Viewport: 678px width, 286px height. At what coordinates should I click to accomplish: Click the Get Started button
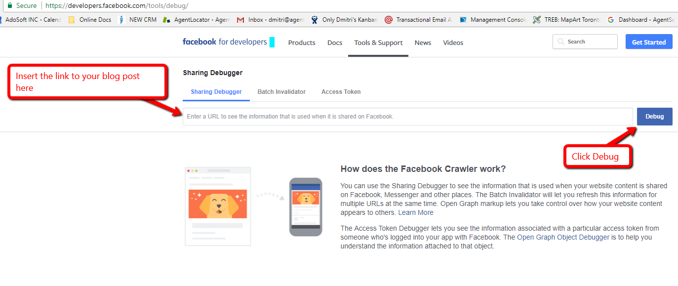pyautogui.click(x=649, y=42)
